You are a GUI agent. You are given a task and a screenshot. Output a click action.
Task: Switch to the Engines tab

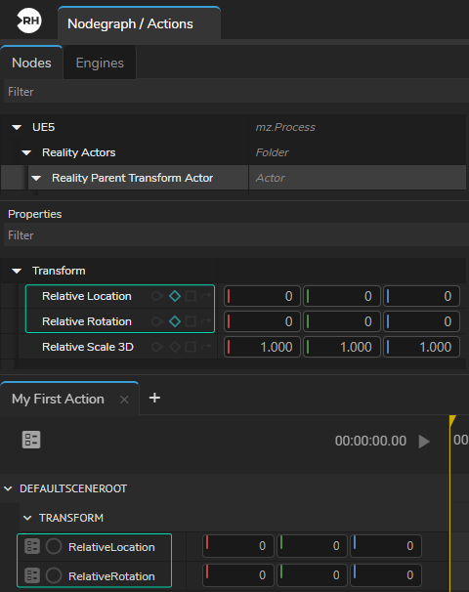click(100, 63)
